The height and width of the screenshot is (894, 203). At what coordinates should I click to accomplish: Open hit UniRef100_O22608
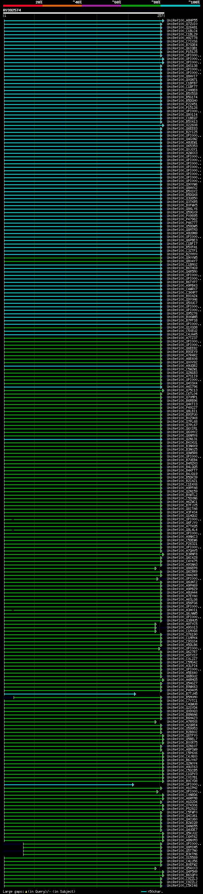(x=182, y=125)
